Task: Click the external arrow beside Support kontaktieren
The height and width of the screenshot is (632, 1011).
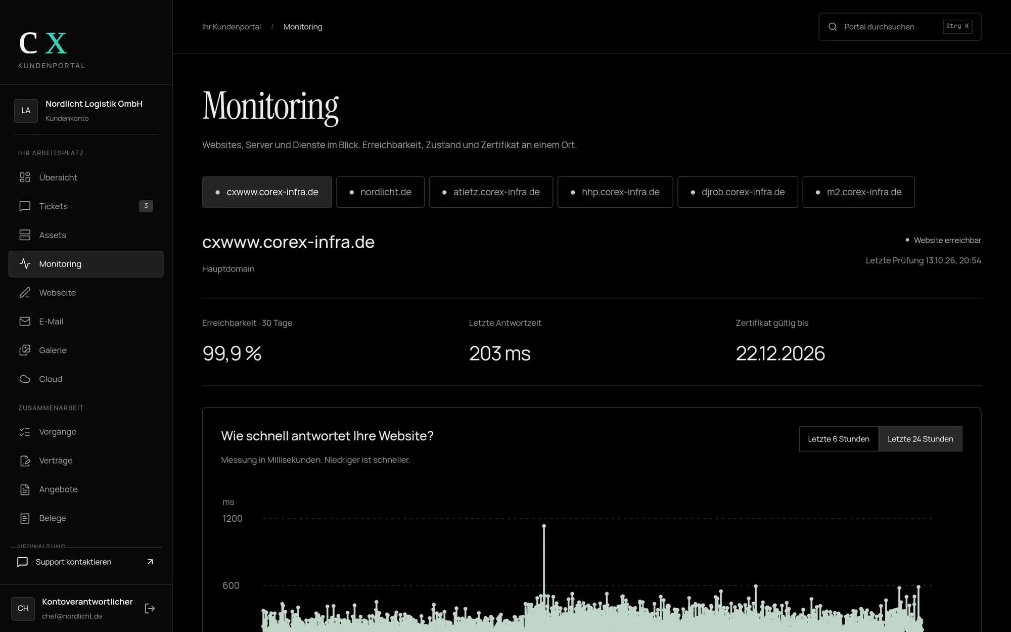Action: (150, 562)
